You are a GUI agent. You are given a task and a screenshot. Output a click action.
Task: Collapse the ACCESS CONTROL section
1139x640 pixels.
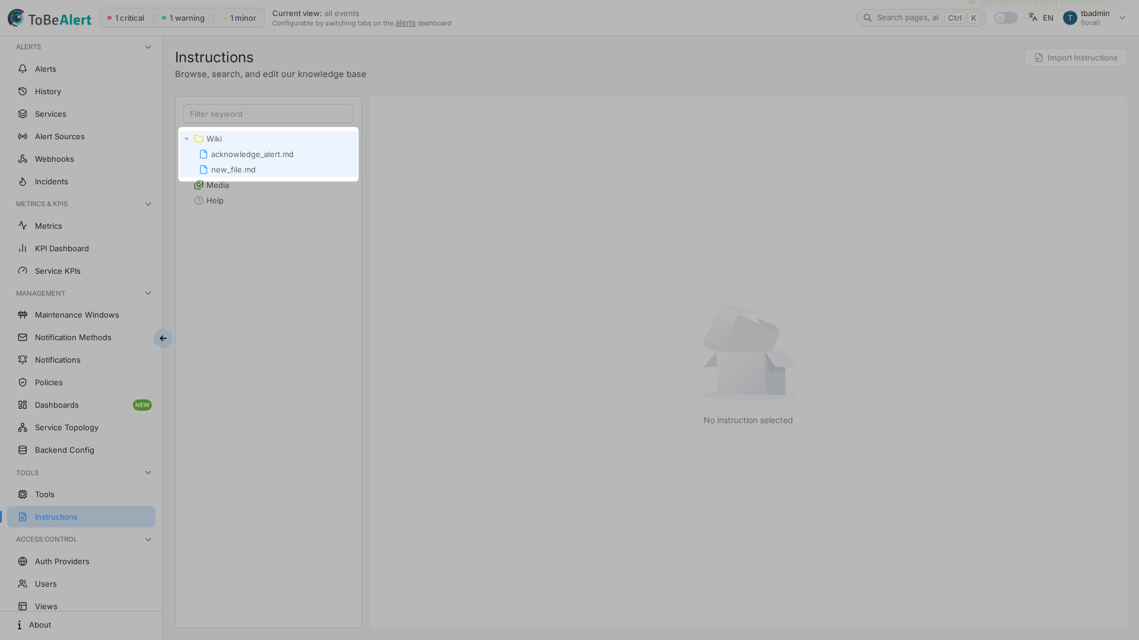coord(148,539)
